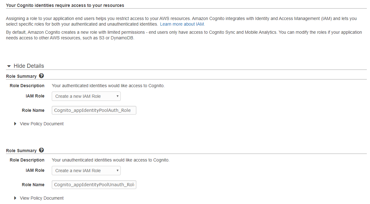
Task: Focus the Cognito_appIdentityPoolAuth_Role name field
Action: pyautogui.click(x=94, y=110)
